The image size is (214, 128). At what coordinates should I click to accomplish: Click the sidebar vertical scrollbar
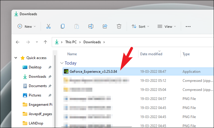[55, 91]
